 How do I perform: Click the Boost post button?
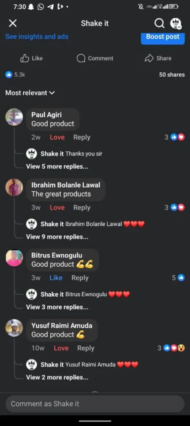click(x=163, y=37)
